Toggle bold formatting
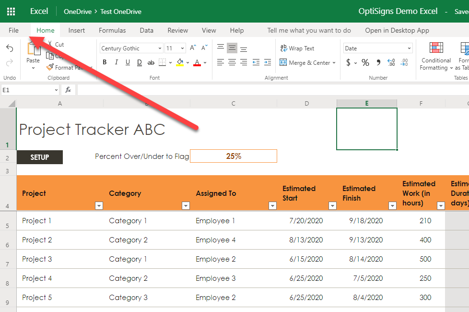This screenshot has height=312, width=469. pyautogui.click(x=105, y=62)
